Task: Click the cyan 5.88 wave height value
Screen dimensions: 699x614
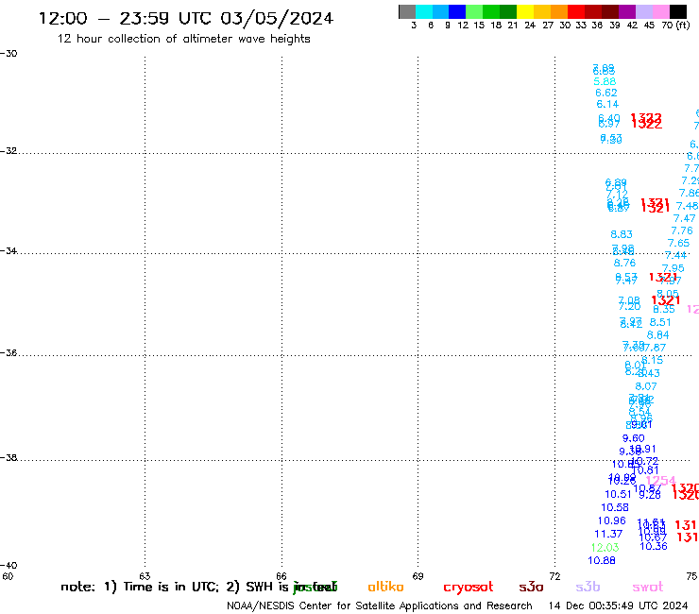Action: tap(605, 81)
